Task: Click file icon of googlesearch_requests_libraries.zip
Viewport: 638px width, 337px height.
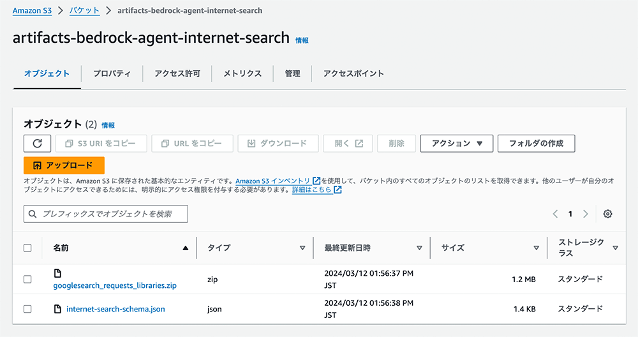Action: pyautogui.click(x=58, y=273)
